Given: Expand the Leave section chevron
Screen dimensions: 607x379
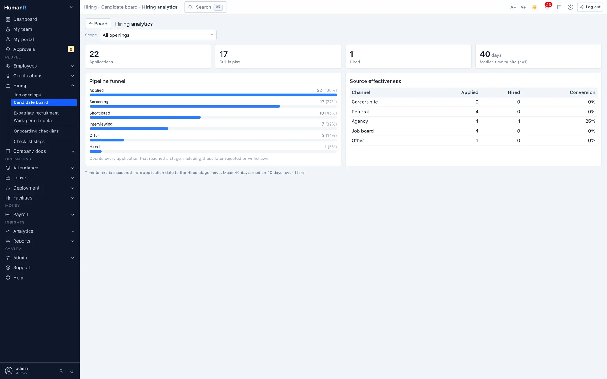Looking at the screenshot, I should [73, 178].
